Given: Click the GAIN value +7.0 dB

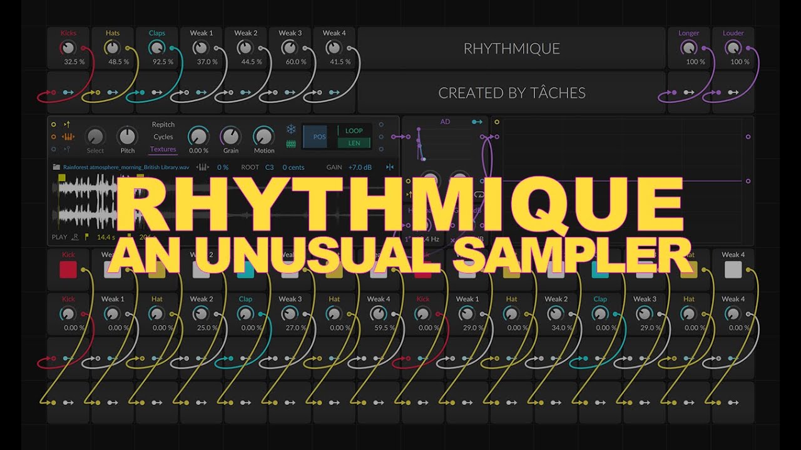Looking at the screenshot, I should (x=360, y=167).
